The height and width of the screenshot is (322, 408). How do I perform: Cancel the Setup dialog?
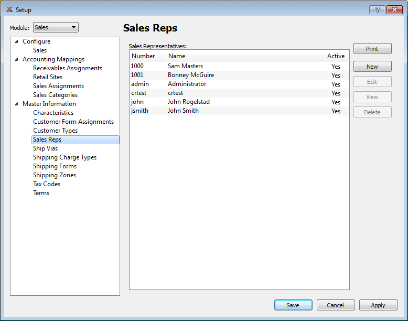point(335,305)
